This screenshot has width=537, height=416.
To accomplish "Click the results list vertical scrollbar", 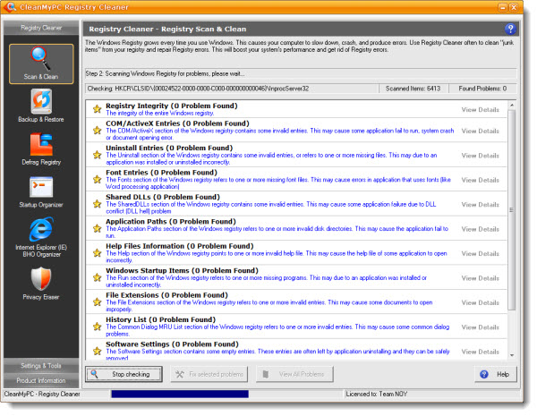I will pyautogui.click(x=512, y=224).
